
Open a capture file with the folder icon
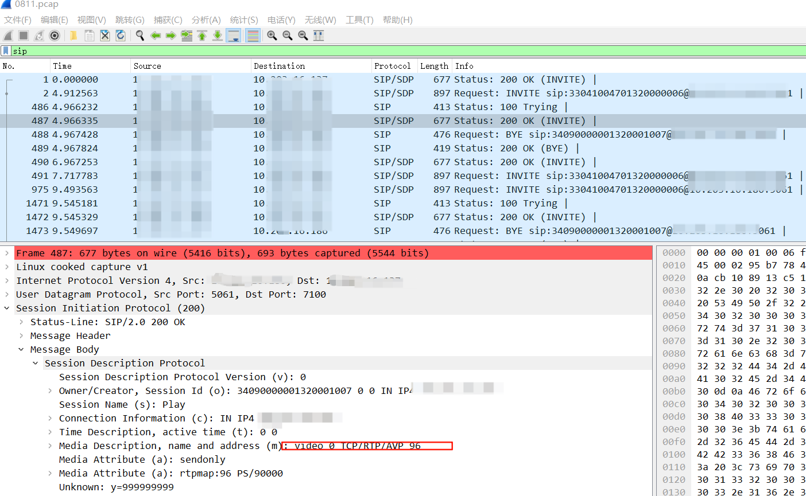[x=73, y=36]
